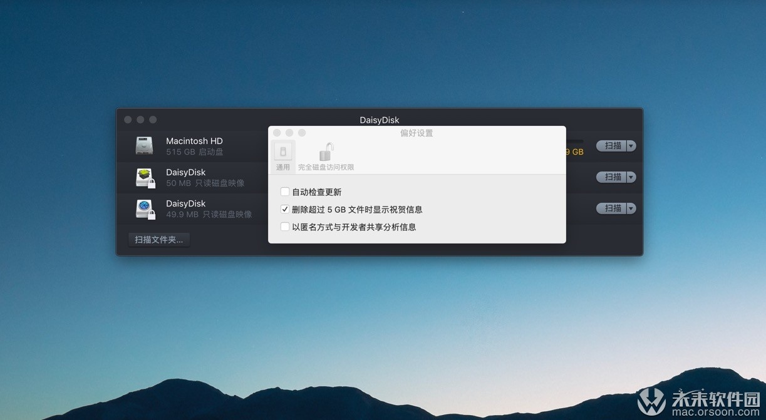Screen dimensions: 766x420
Task: Open scan dropdown for the 50 MB DaisyDisk image
Action: (x=631, y=177)
